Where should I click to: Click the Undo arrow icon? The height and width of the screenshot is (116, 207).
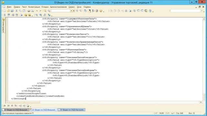37,11
